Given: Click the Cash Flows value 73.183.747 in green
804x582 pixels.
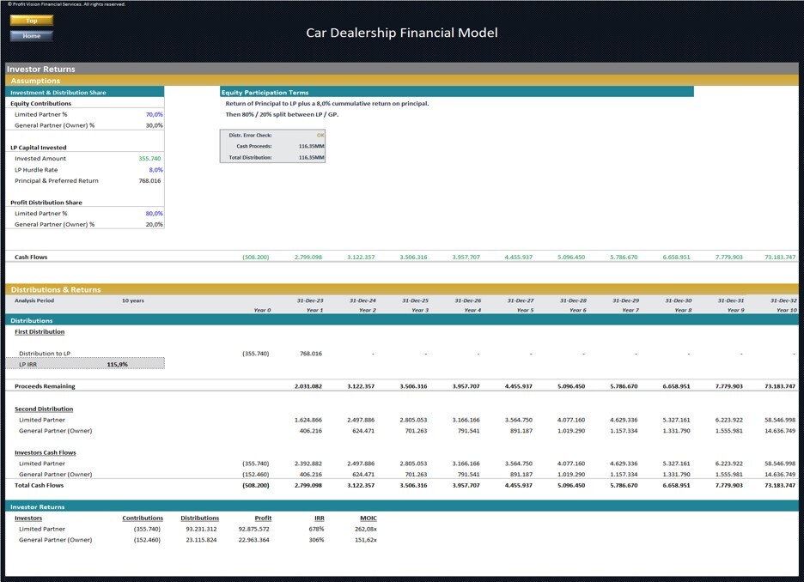Looking at the screenshot, I should (780, 258).
